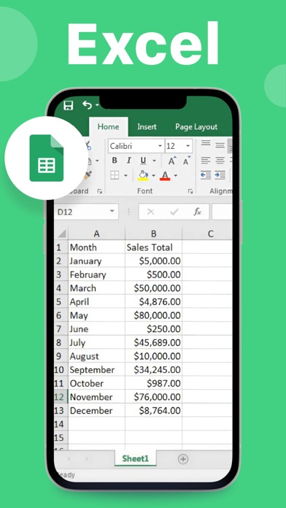Image resolution: width=286 pixels, height=508 pixels.
Task: Click the Enter checkmark formula bar icon
Action: click(x=174, y=212)
